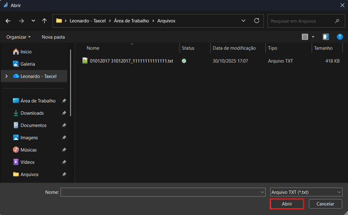
Task: Unpin Área de Trabalho pin icon
Action: (64, 101)
